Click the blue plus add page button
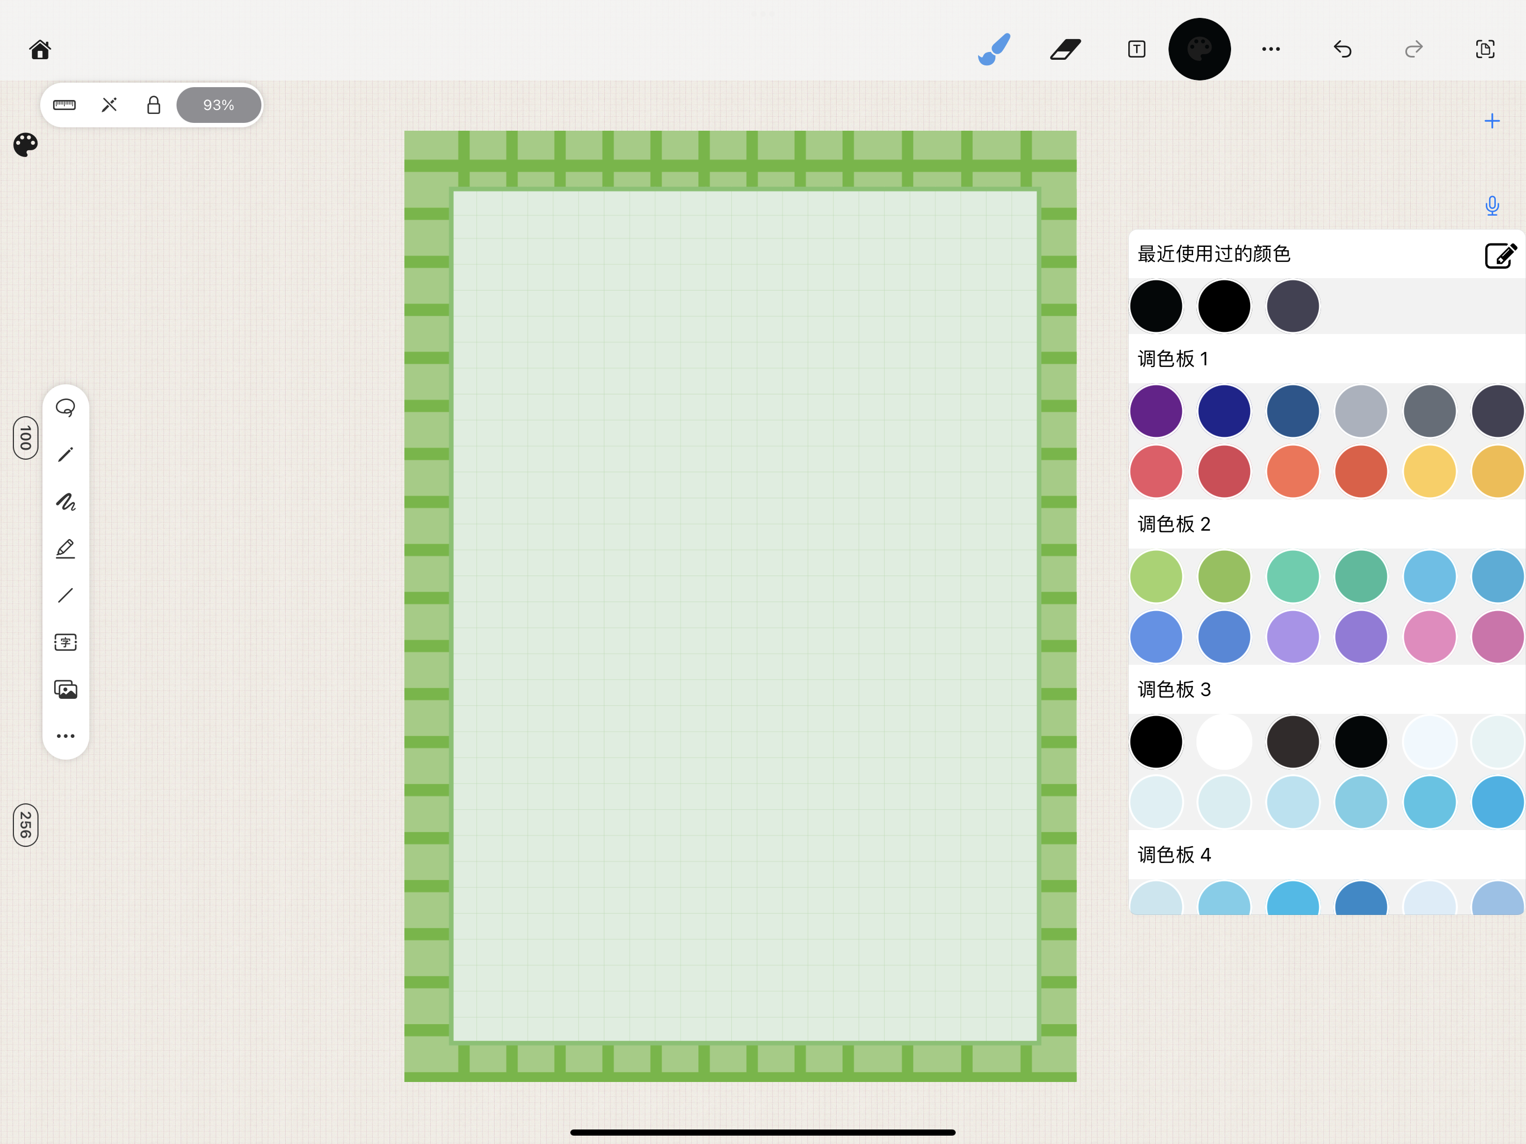The image size is (1526, 1144). coord(1491,121)
